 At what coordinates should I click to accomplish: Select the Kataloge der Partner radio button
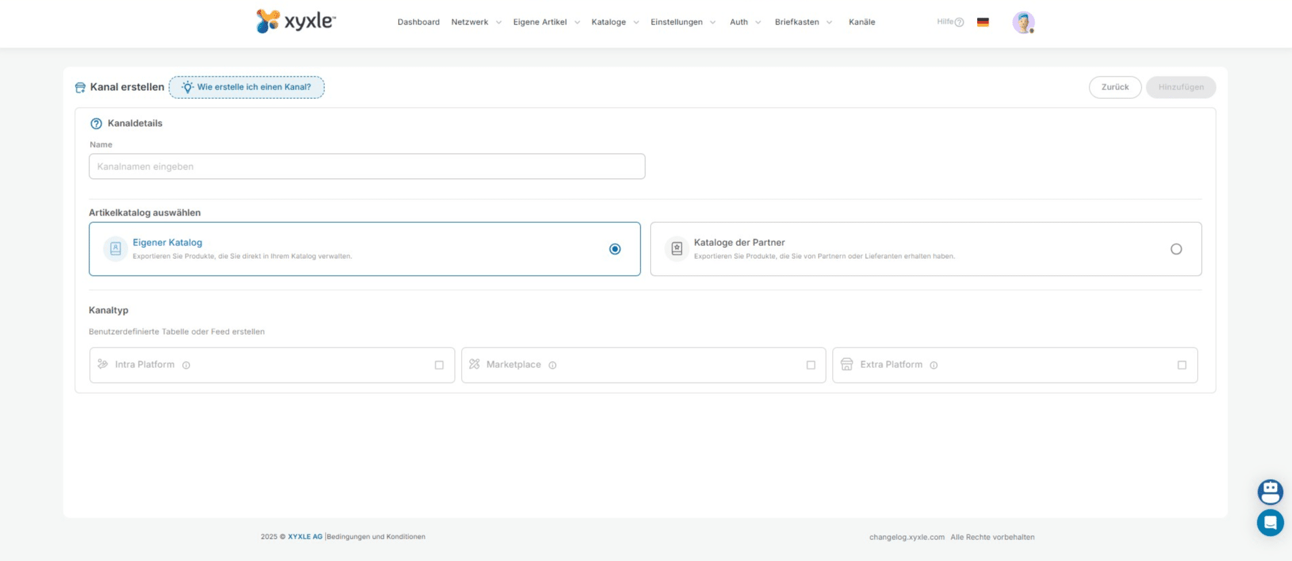(x=1176, y=249)
